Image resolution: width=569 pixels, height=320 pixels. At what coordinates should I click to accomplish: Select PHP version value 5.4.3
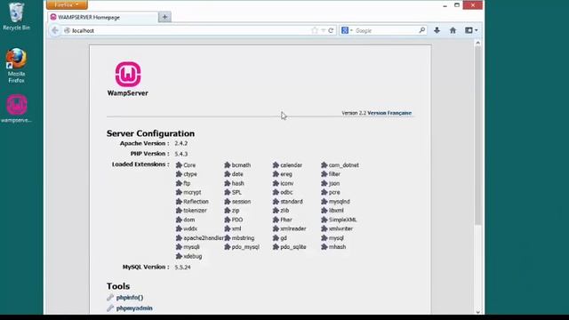(x=181, y=154)
